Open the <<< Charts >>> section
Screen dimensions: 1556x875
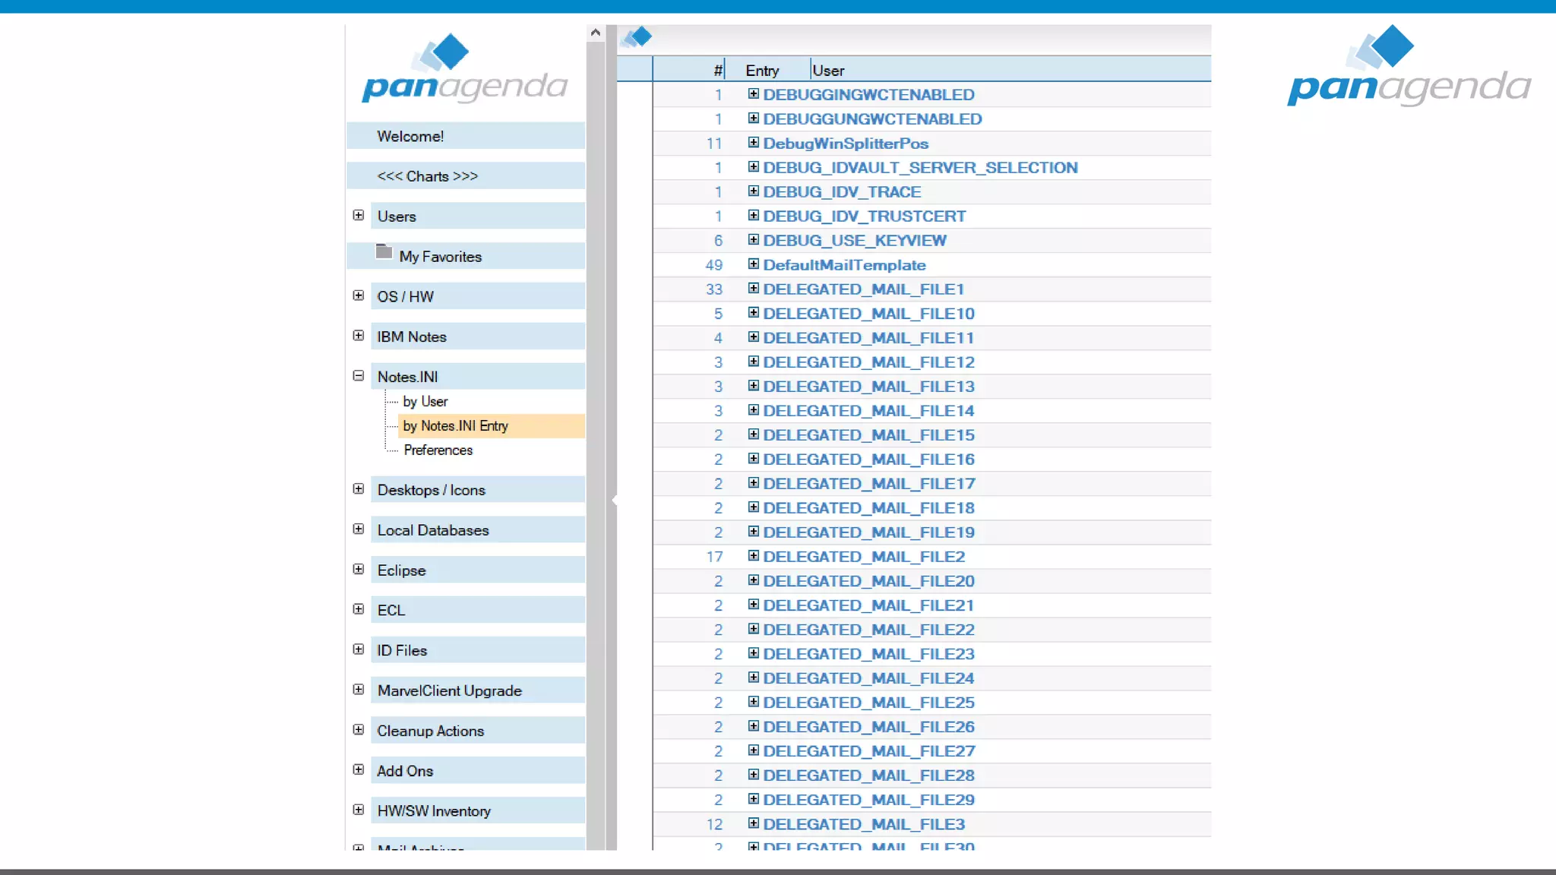427,176
